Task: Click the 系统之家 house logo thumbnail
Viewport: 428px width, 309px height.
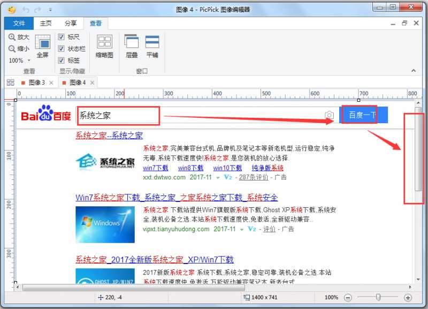Action: tap(105, 162)
